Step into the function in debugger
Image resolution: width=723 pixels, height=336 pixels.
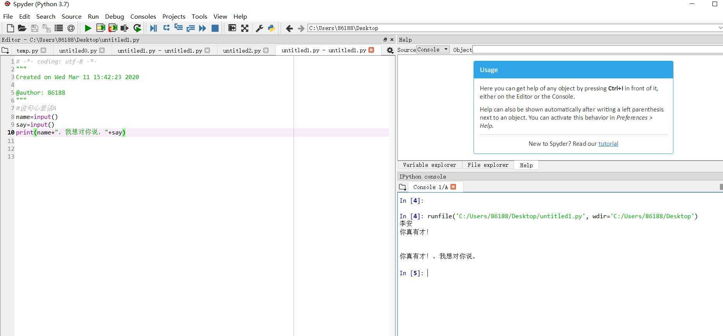(x=178, y=28)
